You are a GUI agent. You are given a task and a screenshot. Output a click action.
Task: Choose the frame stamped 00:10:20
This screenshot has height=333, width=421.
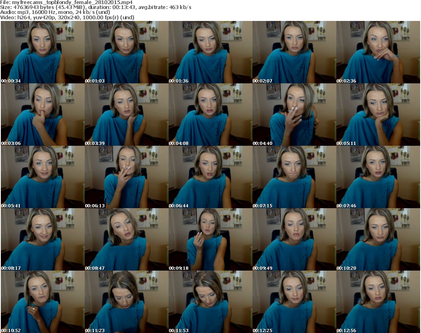(378, 239)
